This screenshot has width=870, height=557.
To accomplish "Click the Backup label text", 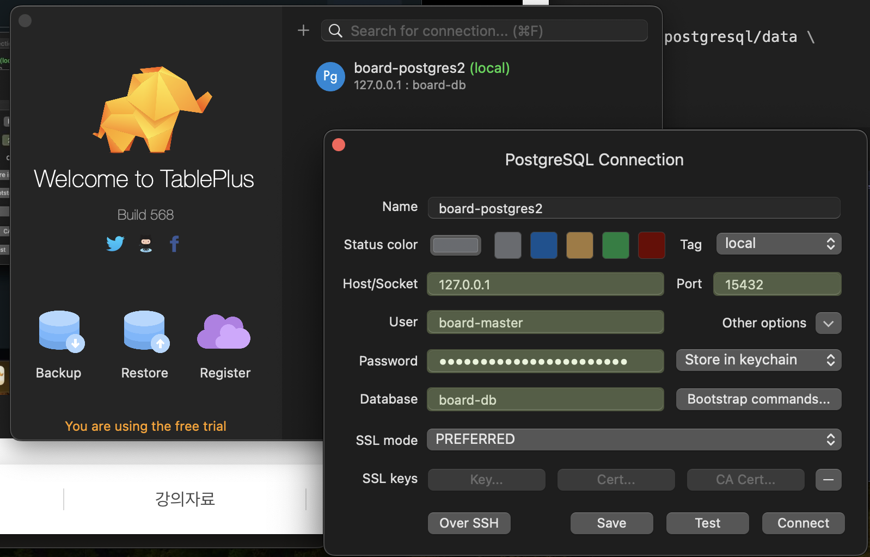I will click(59, 373).
